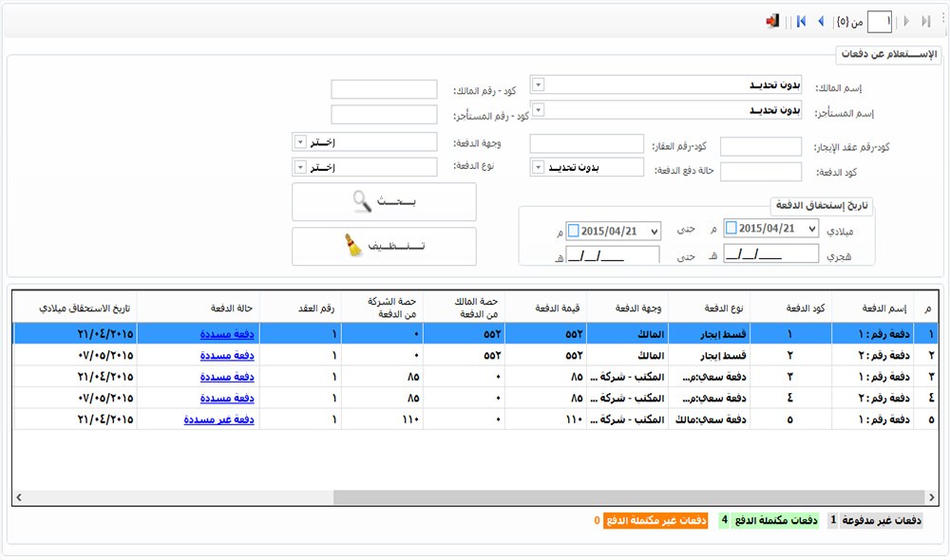Click the blue single-arrow page navigation icon
Screen dimensions: 950x560
coord(821,21)
